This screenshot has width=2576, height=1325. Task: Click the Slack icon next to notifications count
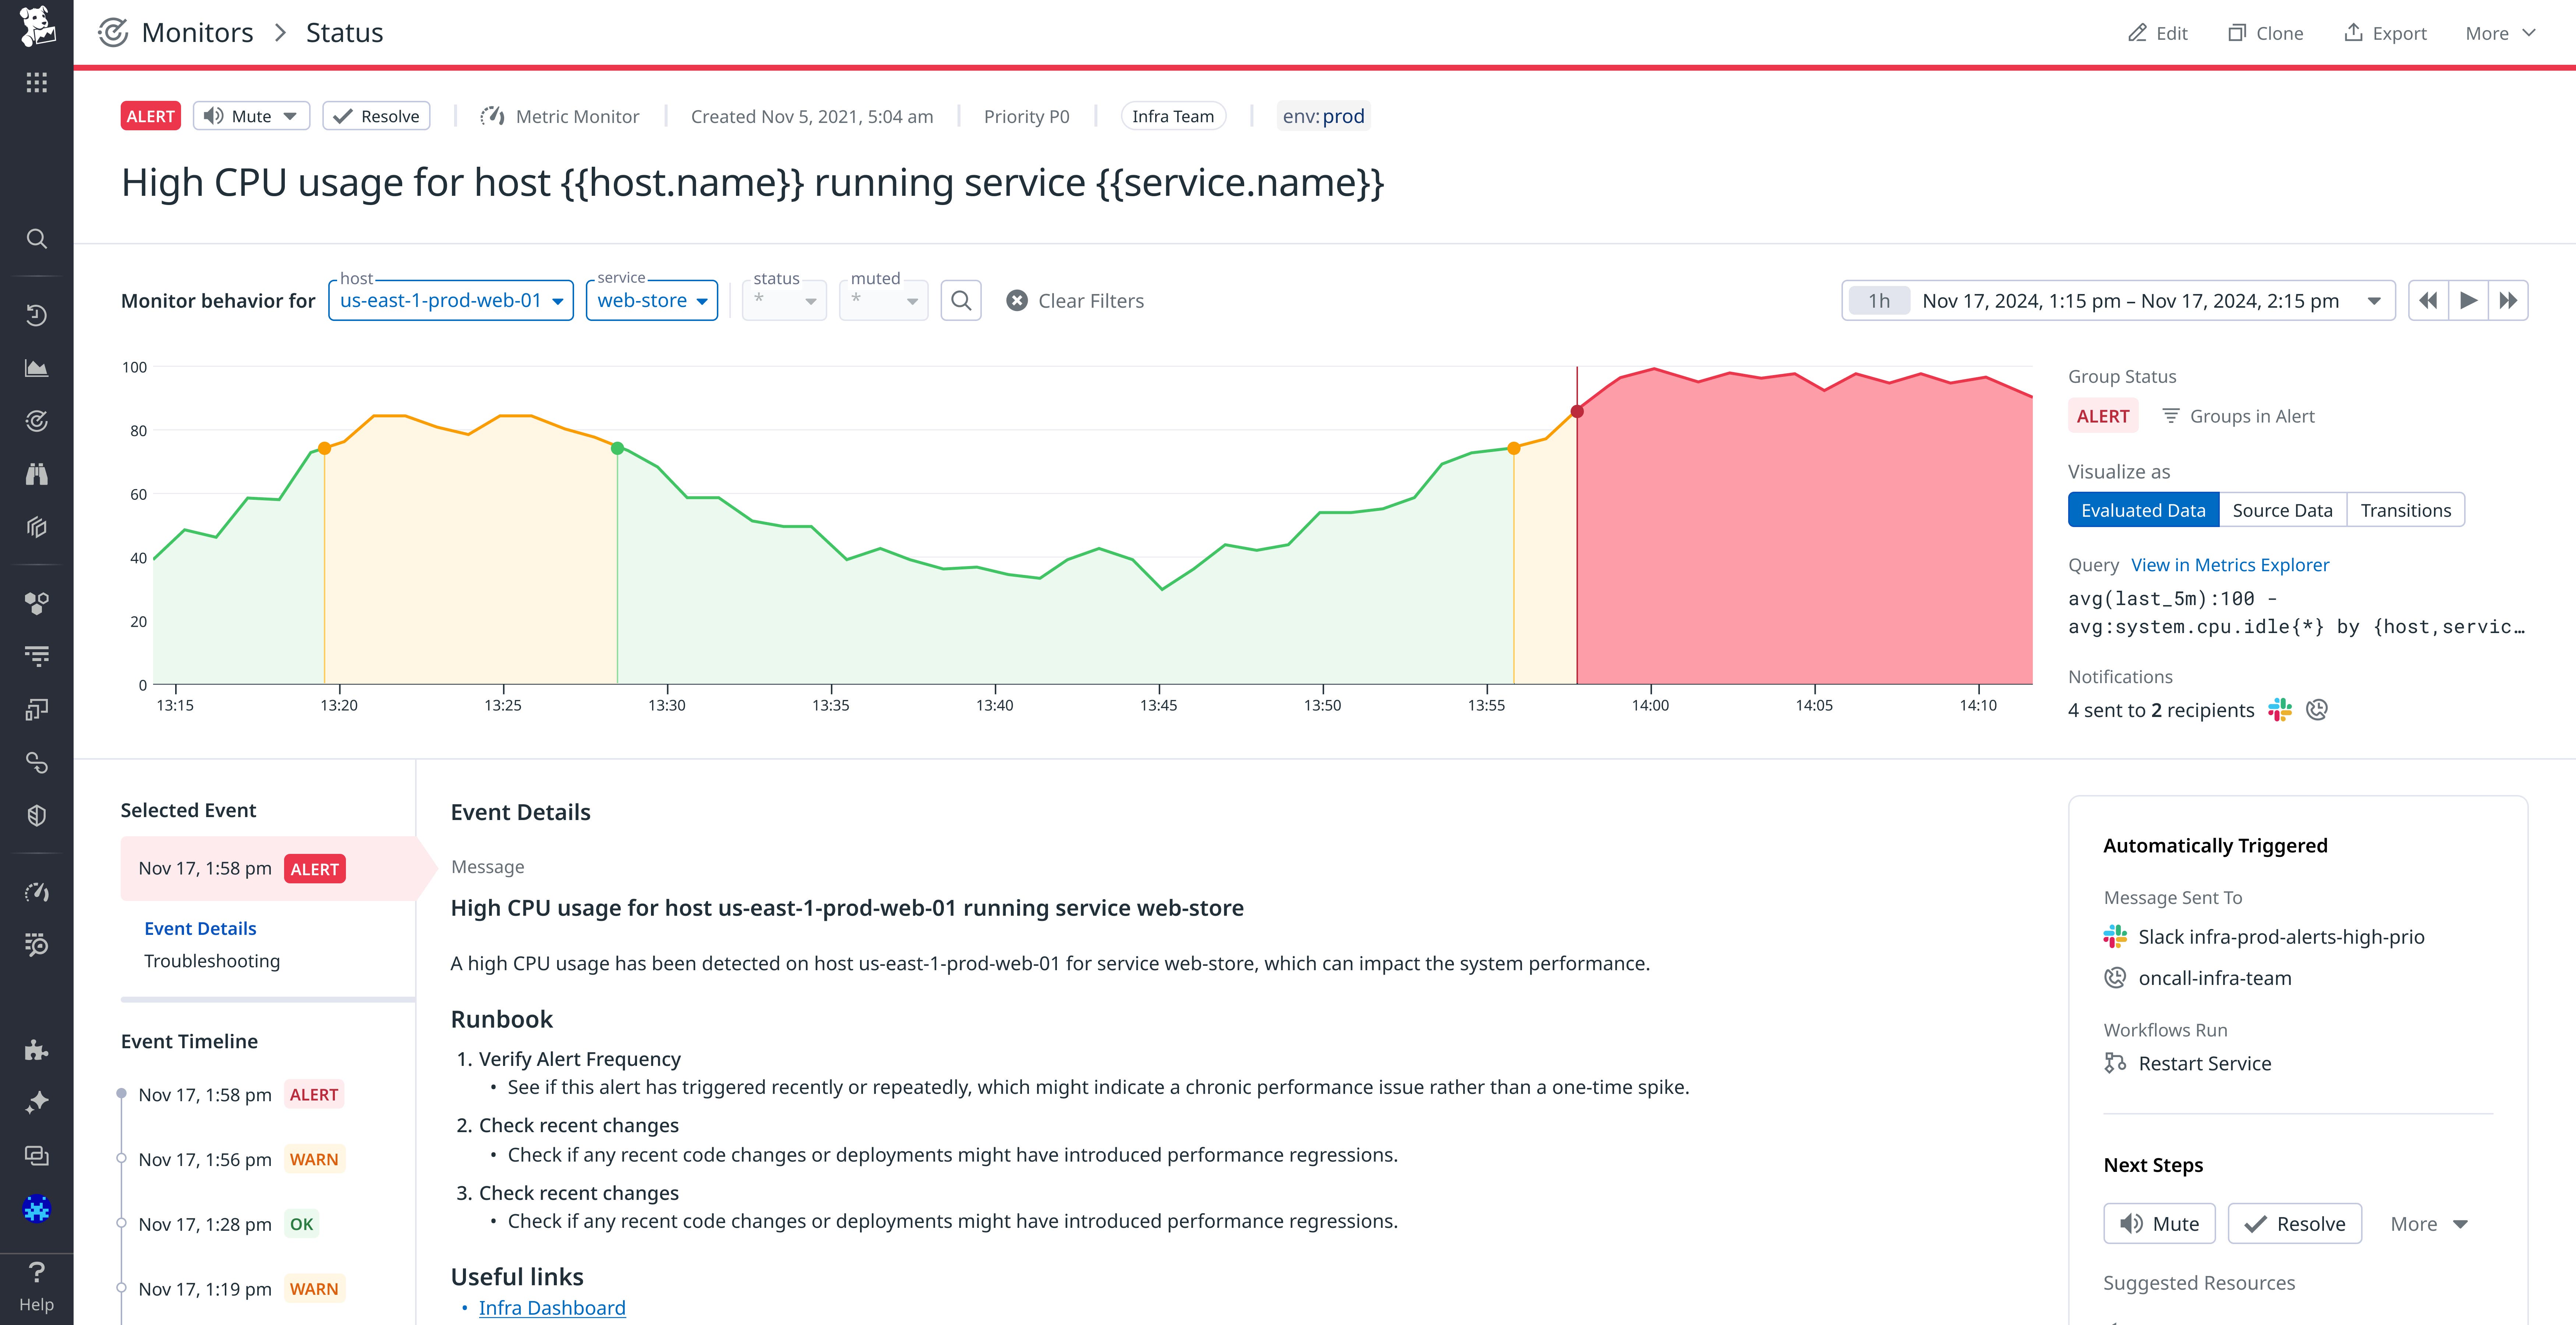[2279, 710]
